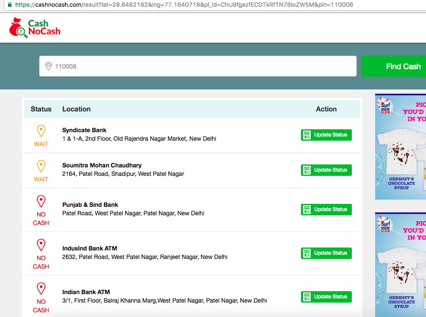The image size is (426, 317).
Task: Click the NO CASH label for Indian Bank ATM
Action: point(41,306)
